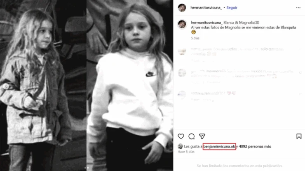The image size is (305, 171).
Task: Click the small avatar beside "Les gusta a"
Action: pyautogui.click(x=180, y=146)
